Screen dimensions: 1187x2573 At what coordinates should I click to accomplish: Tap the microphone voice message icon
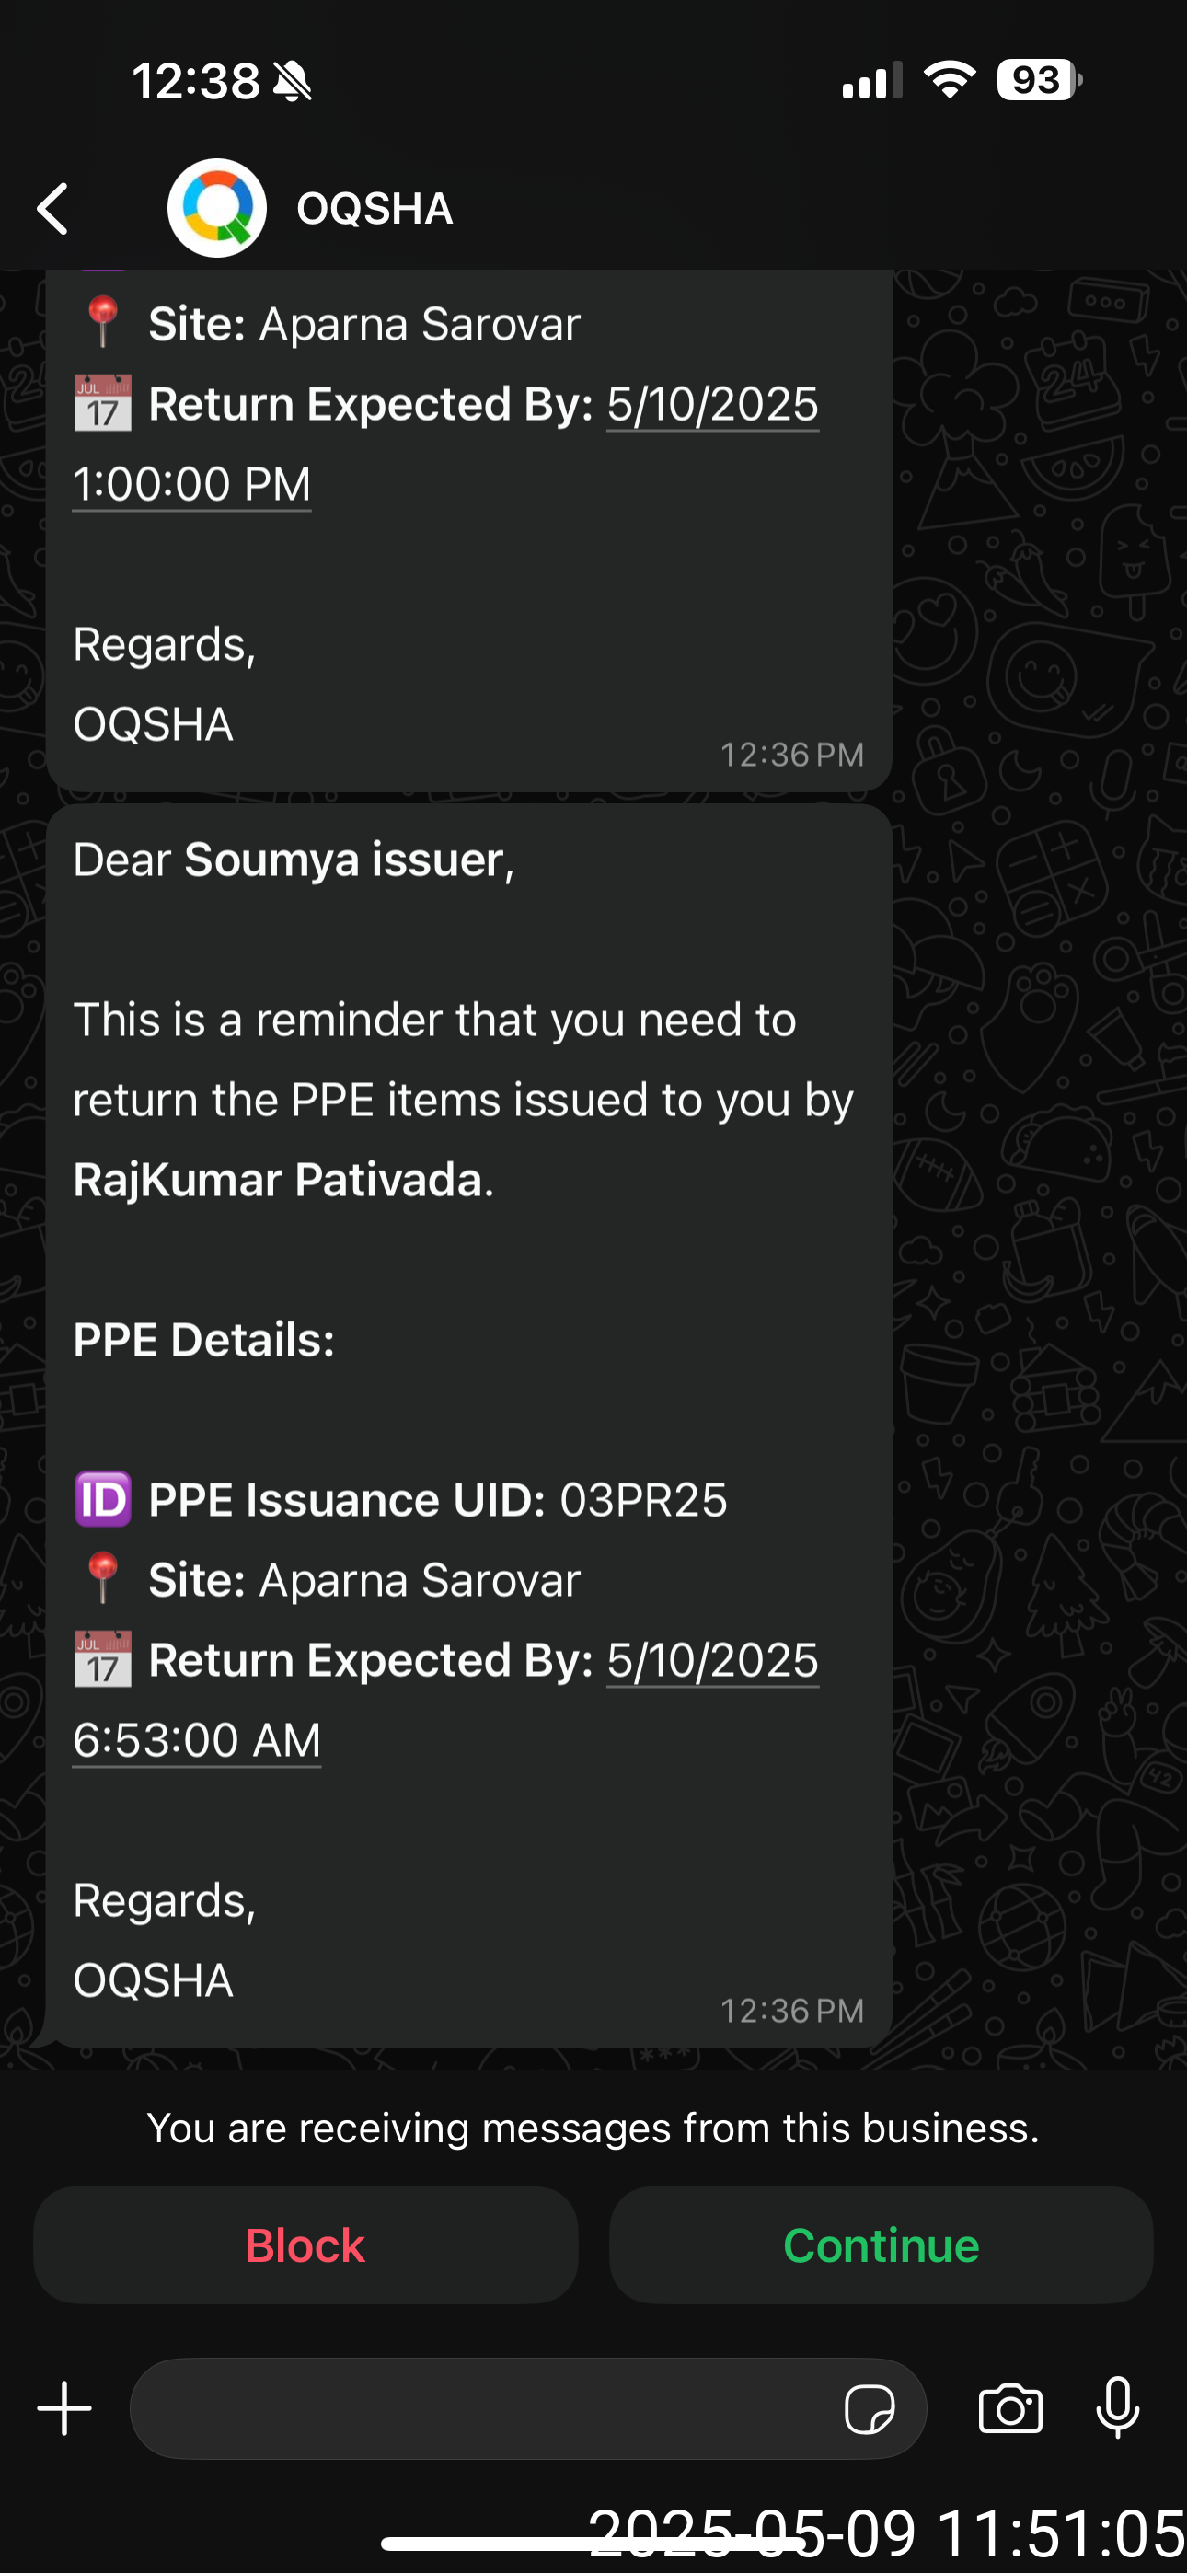1117,2408
